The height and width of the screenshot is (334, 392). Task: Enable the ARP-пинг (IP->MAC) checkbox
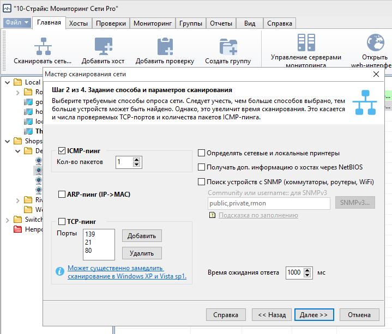point(62,194)
